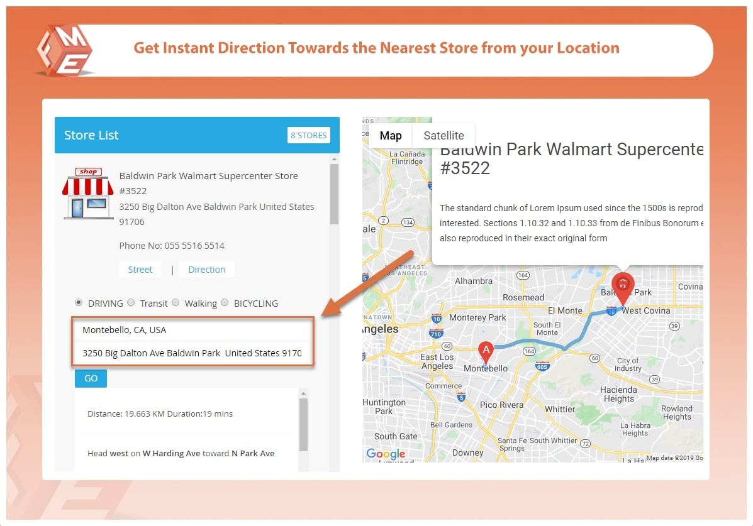
Task: Open the Direction link
Action: tap(206, 270)
